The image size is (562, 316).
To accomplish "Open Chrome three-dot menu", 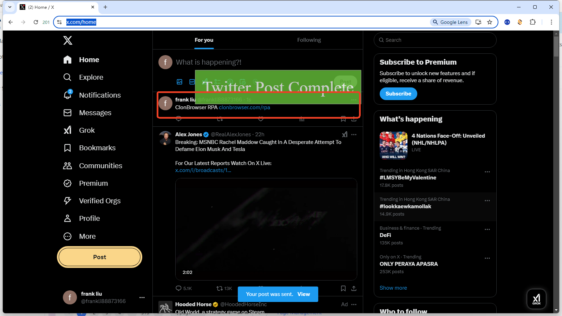I will tap(551, 22).
